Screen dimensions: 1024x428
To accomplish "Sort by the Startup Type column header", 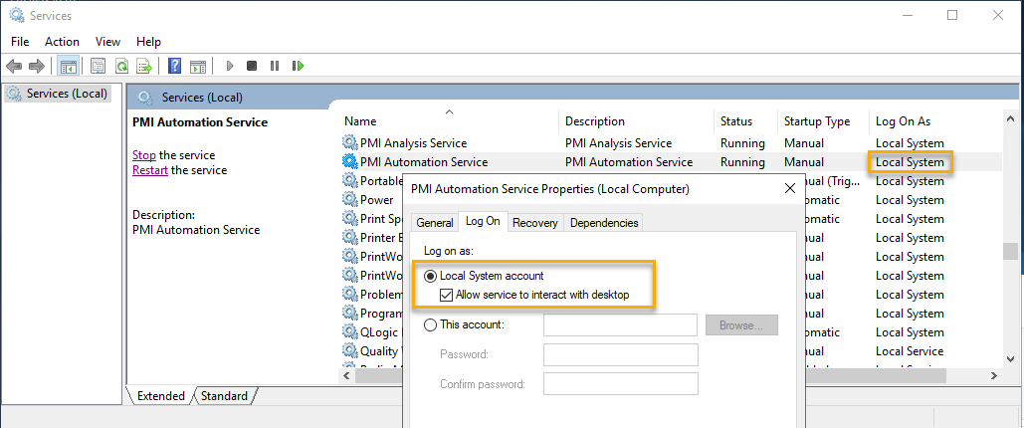I will tap(824, 120).
